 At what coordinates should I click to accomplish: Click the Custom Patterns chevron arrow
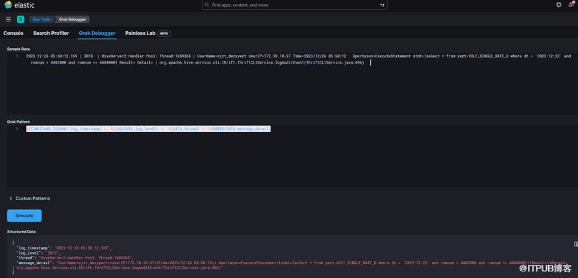pos(10,198)
